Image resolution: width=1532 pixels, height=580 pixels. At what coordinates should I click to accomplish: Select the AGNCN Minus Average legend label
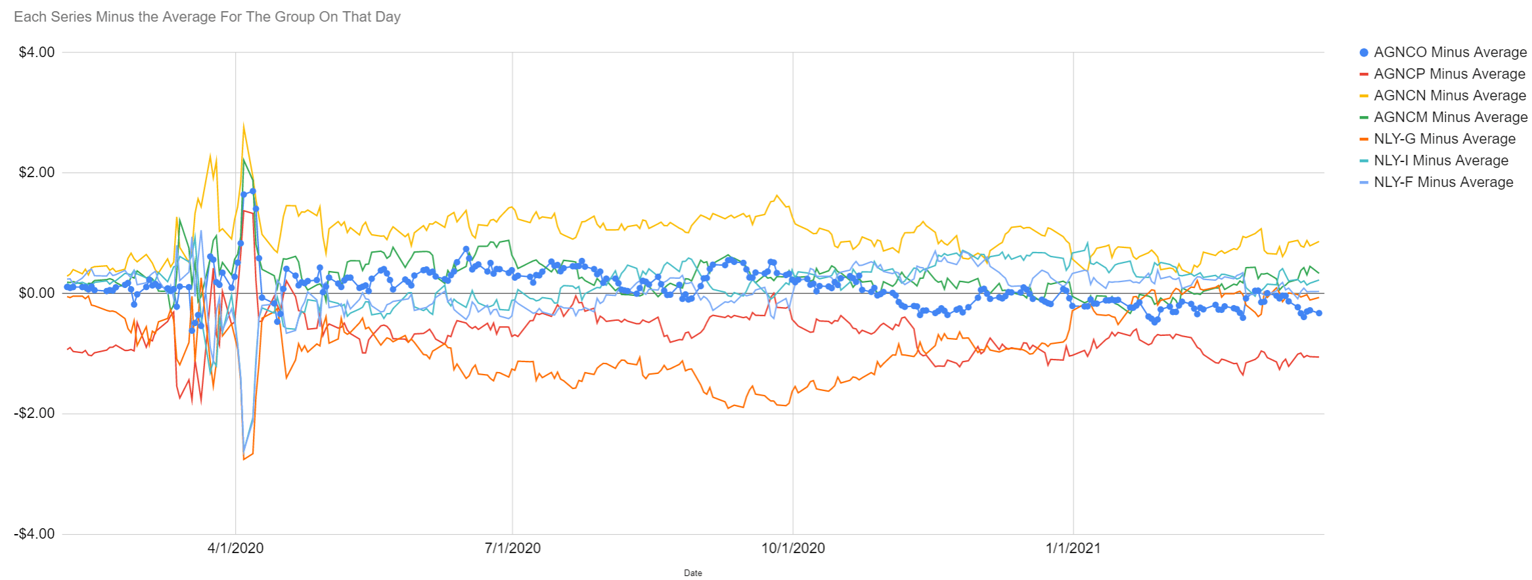(x=1451, y=96)
